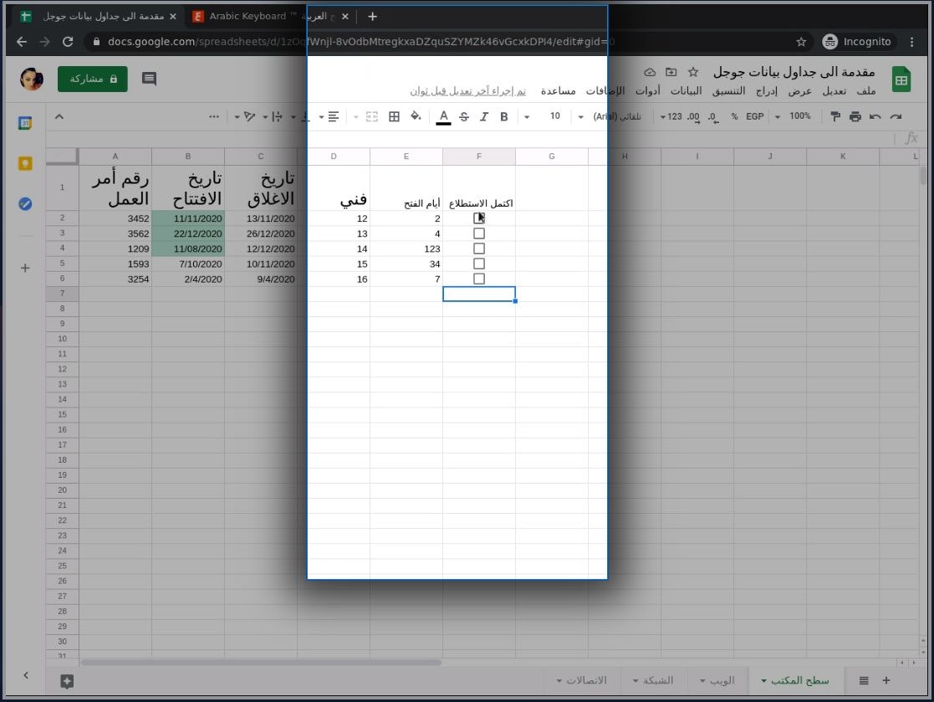Tick the survey checkbox in row 5

coord(479,264)
